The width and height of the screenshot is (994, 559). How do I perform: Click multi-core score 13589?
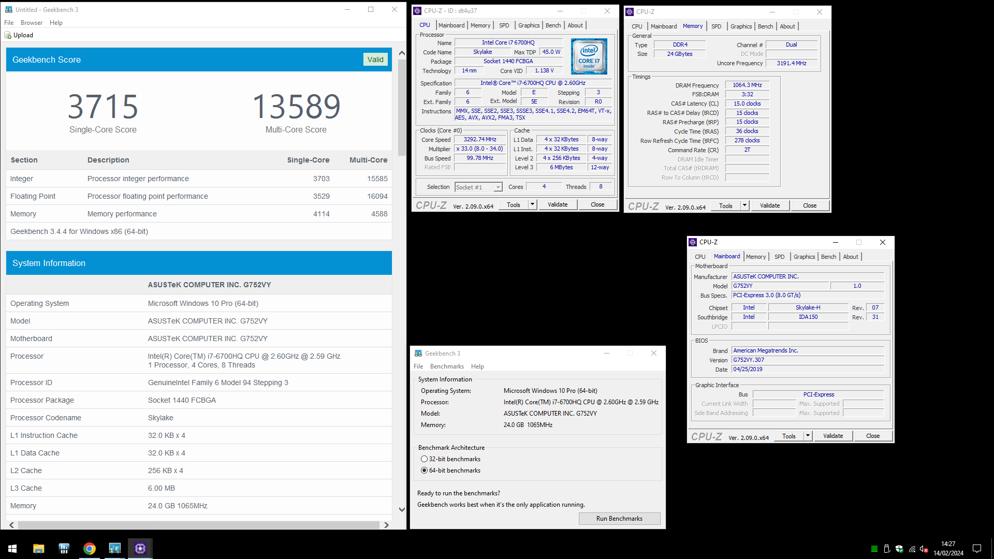tap(296, 106)
